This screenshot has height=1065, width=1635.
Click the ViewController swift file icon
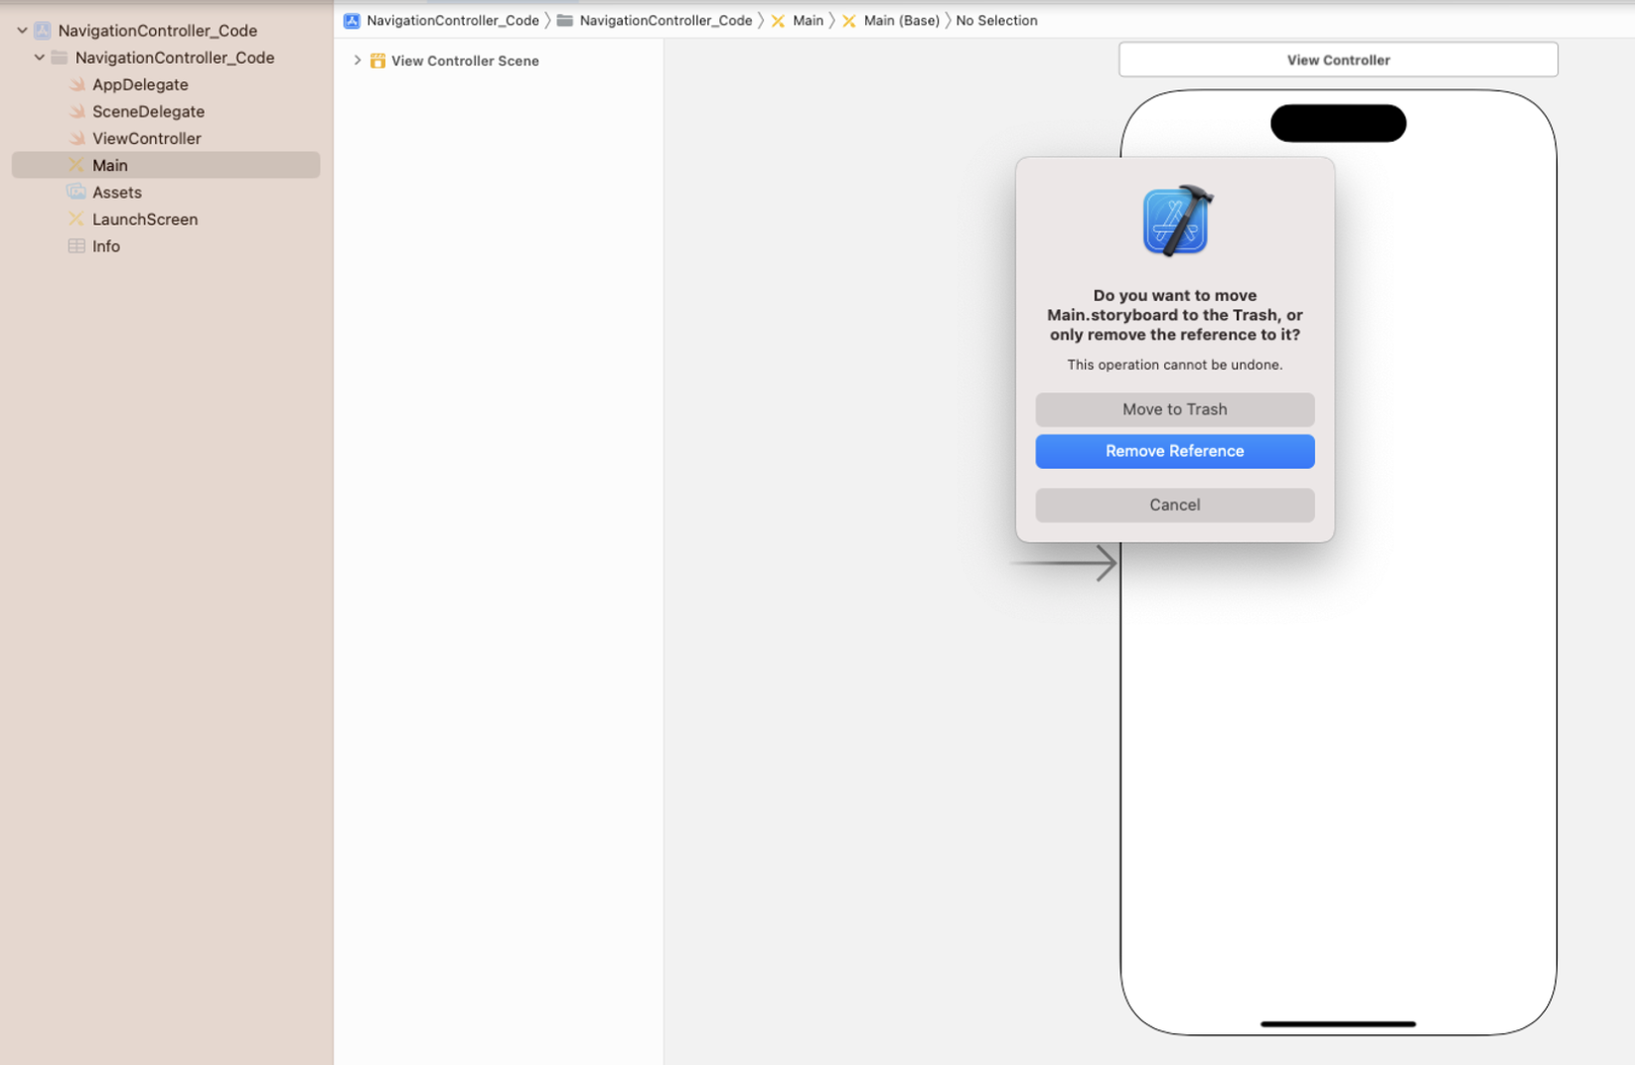click(x=76, y=138)
